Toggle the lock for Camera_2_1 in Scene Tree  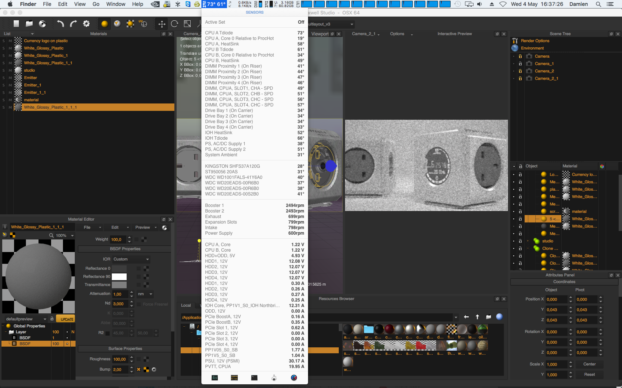pos(520,78)
